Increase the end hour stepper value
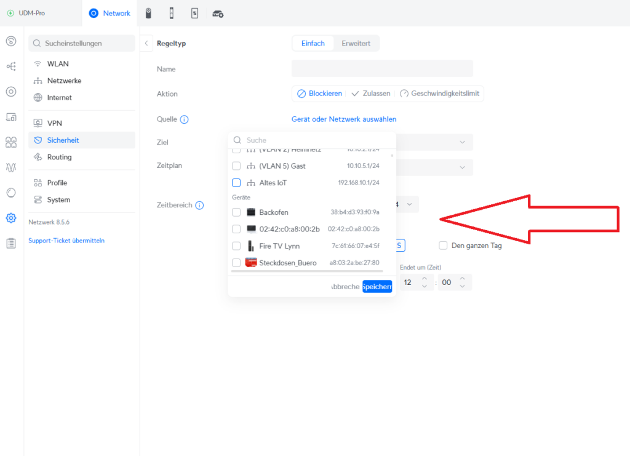This screenshot has height=456, width=630. [x=423, y=279]
